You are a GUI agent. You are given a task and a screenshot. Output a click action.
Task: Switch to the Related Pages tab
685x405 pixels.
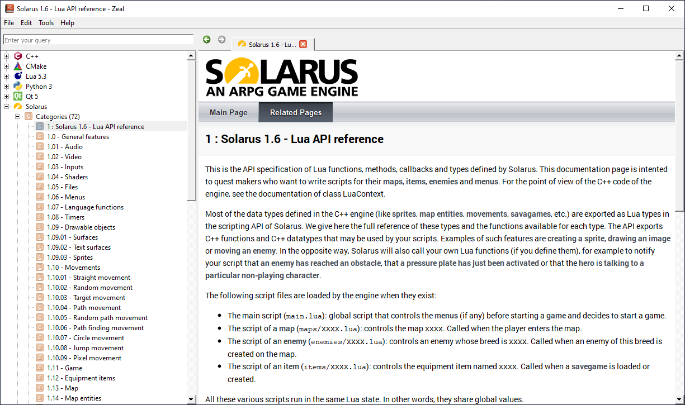coord(296,112)
